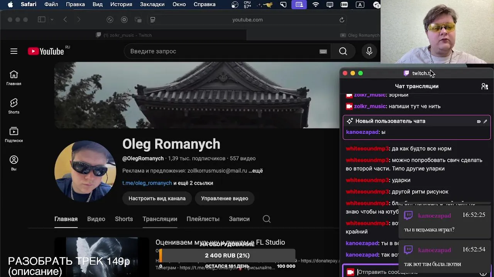This screenshot has width=494, height=277.
Task: Open the on-screen keyboard in search box
Action: coord(323,52)
